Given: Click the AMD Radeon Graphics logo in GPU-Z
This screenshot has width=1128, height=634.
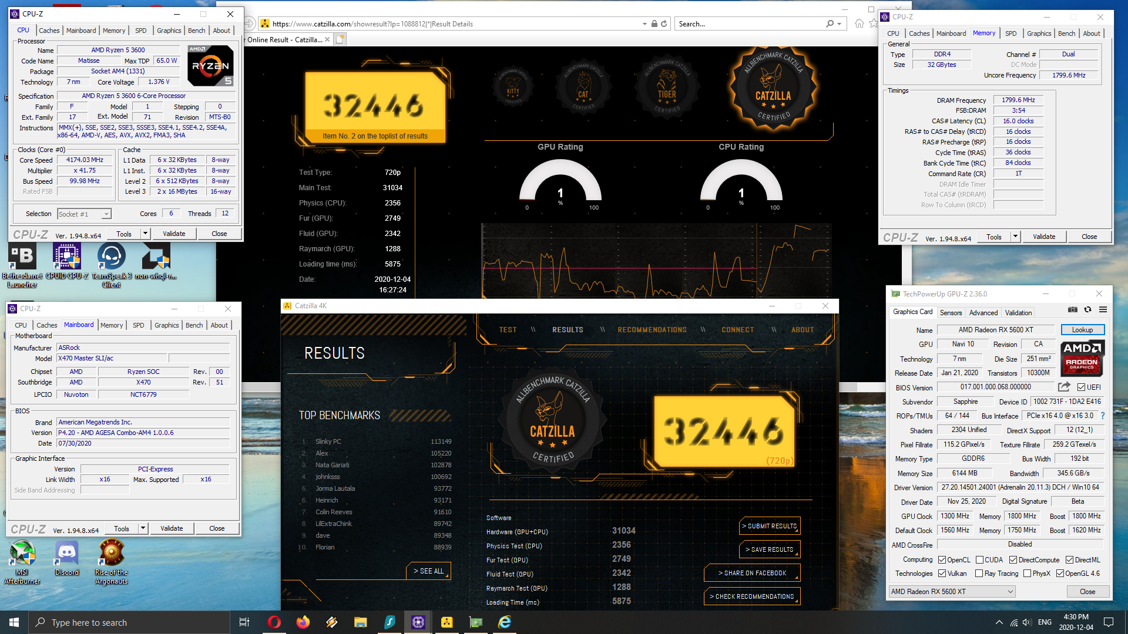Looking at the screenshot, I should point(1082,358).
